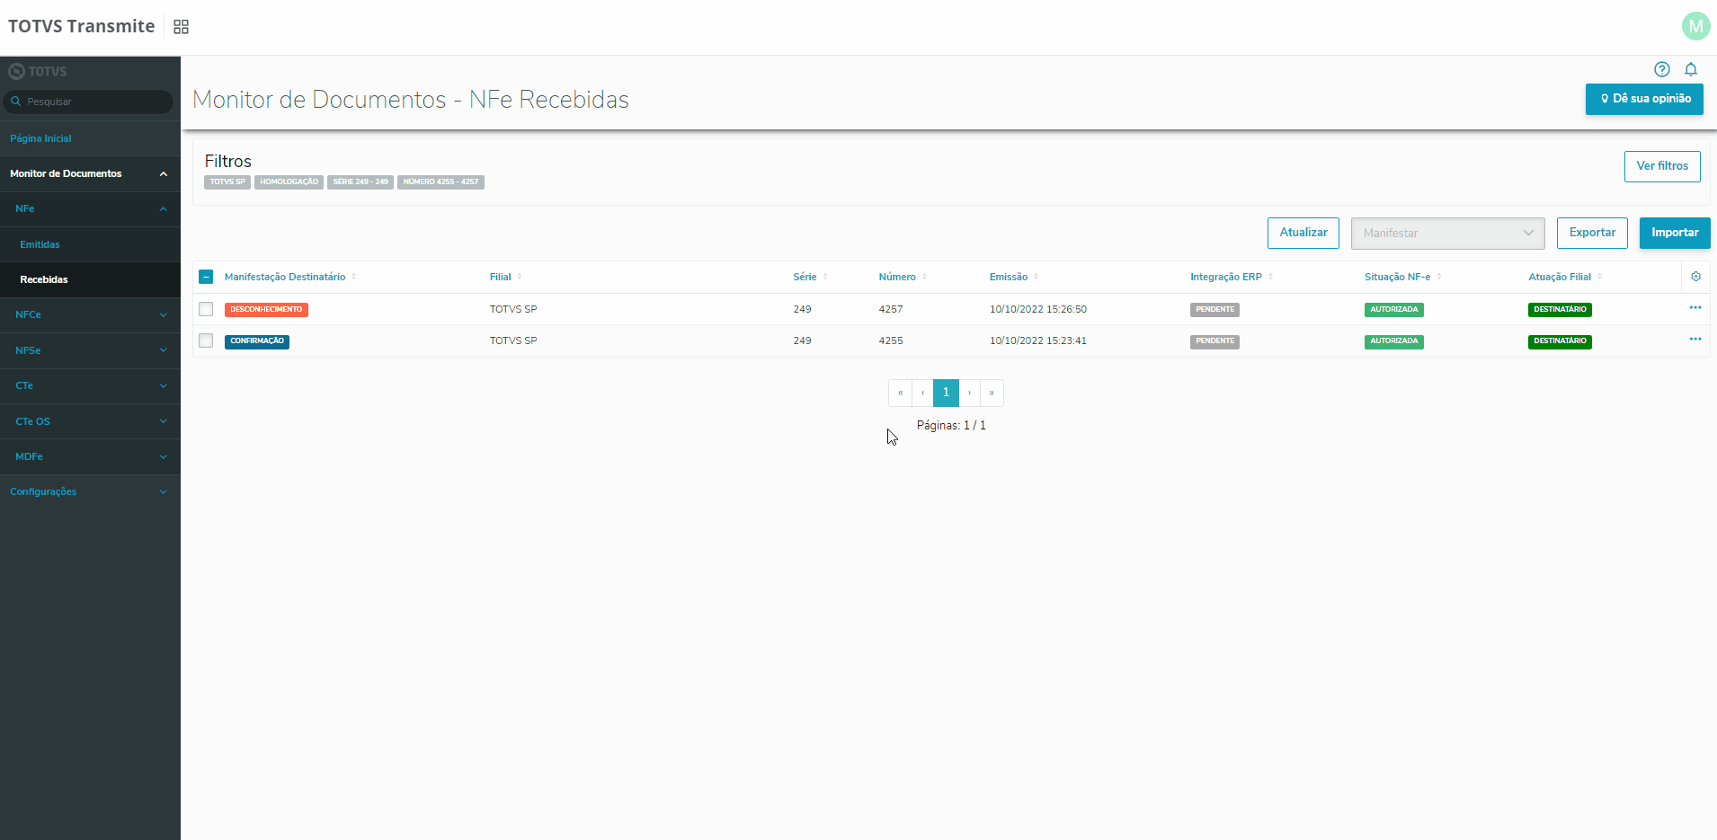Click the table column settings gear icon
The width and height of the screenshot is (1717, 840).
tap(1695, 277)
